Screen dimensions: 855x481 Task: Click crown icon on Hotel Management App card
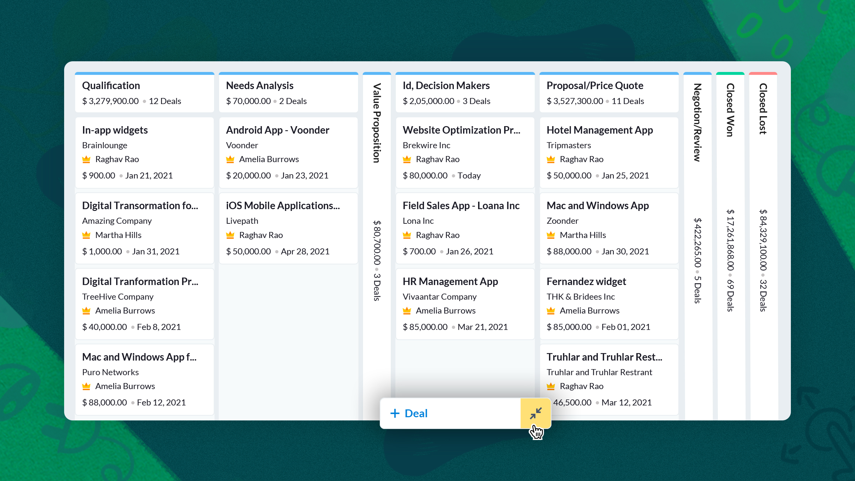(x=551, y=159)
